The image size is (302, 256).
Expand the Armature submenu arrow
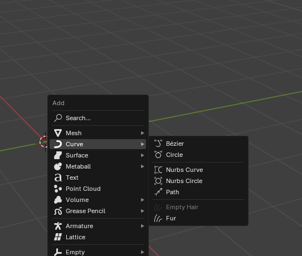tap(142, 226)
